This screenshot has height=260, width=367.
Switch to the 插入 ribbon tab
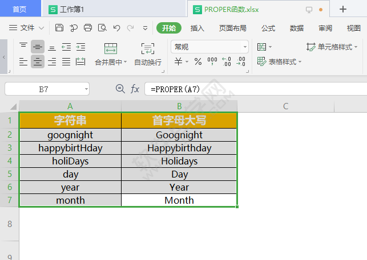(197, 28)
